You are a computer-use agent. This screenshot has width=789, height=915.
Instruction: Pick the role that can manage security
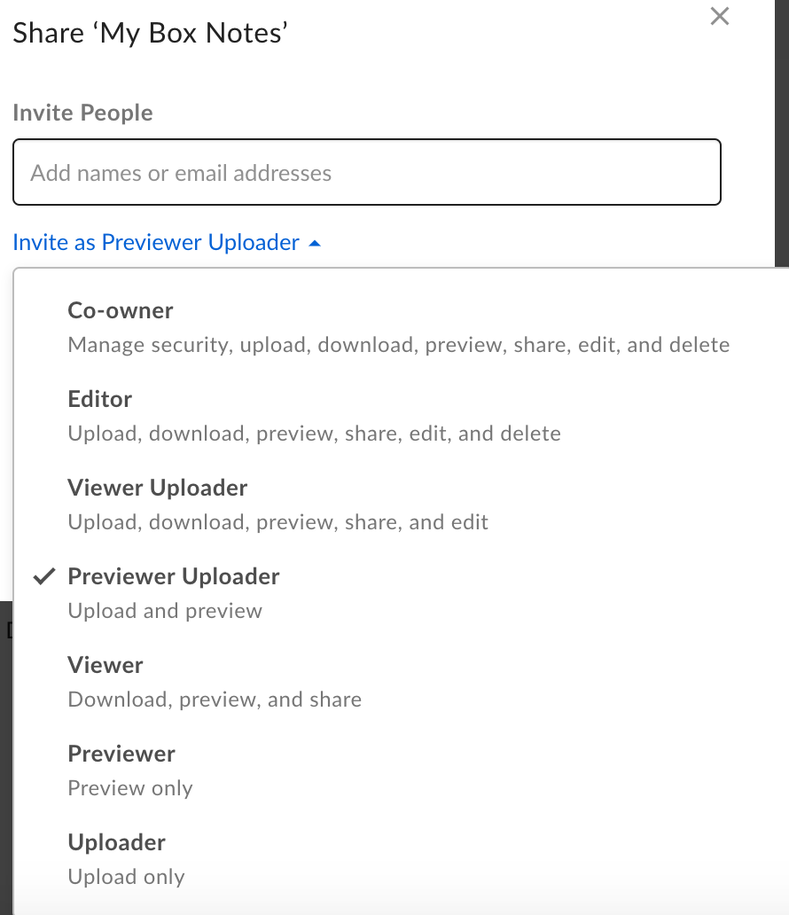(x=120, y=310)
